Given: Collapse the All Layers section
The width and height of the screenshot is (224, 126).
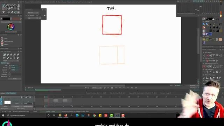Looking at the screenshot, I should (x=204, y=52).
